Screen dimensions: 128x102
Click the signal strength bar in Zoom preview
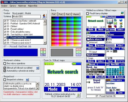tap(49, 64)
